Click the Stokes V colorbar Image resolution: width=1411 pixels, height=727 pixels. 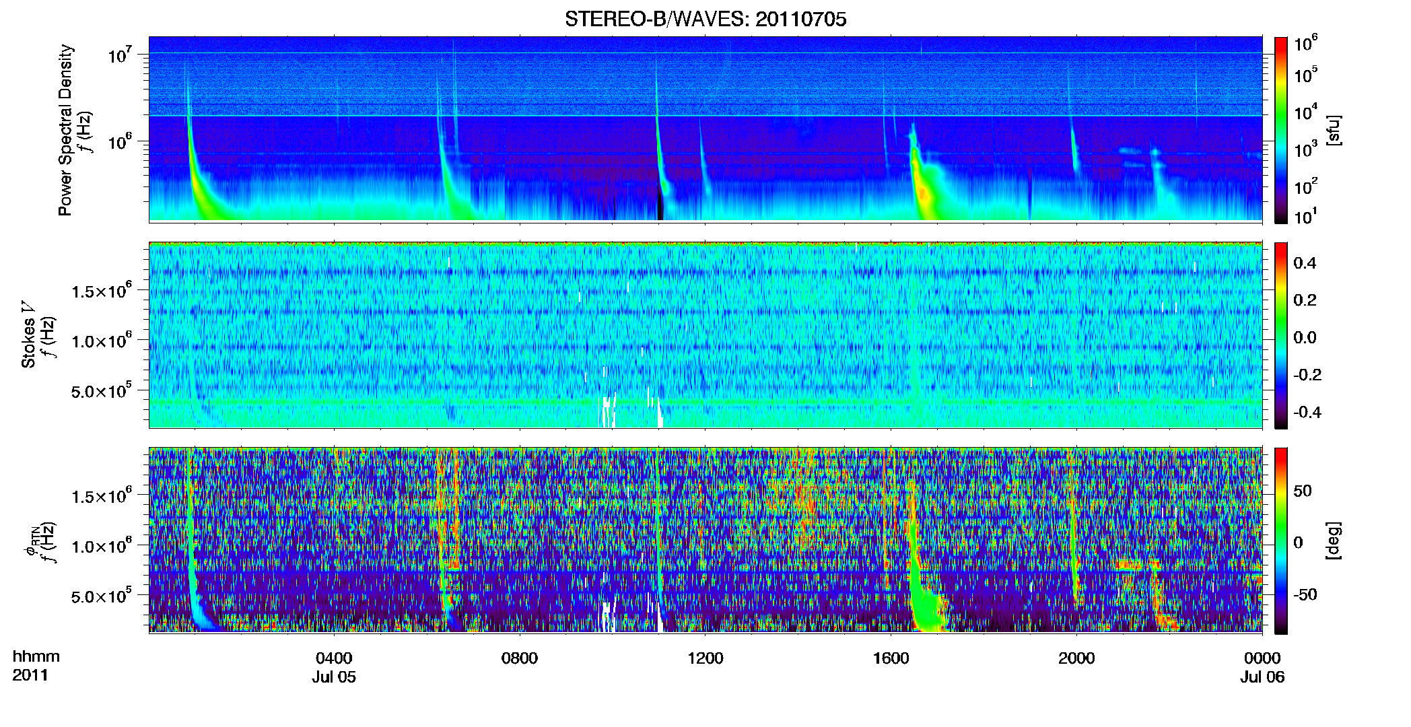pos(1281,335)
